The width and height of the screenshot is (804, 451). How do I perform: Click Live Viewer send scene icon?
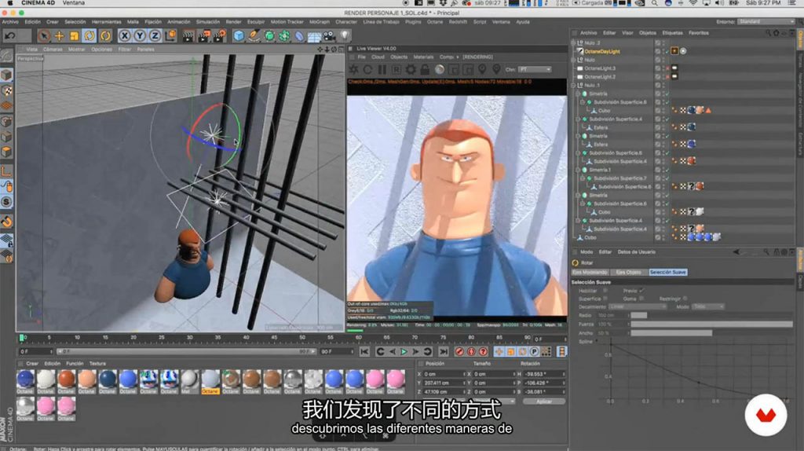click(x=354, y=69)
